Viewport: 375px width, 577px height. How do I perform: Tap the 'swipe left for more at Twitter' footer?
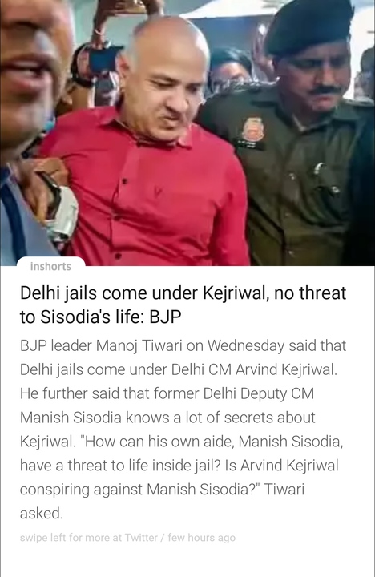pyautogui.click(x=127, y=538)
